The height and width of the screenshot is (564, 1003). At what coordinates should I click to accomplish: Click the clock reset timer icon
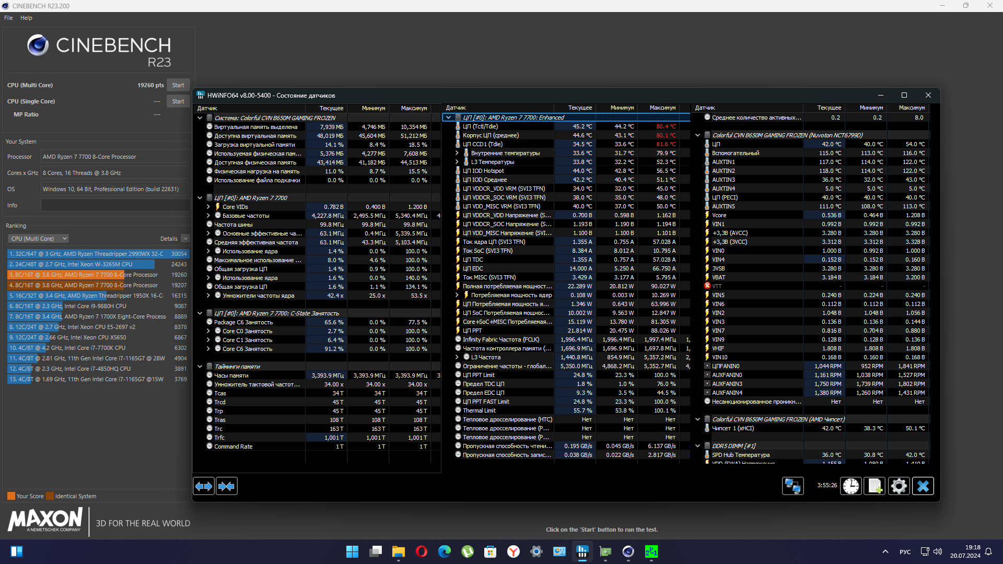click(x=850, y=486)
